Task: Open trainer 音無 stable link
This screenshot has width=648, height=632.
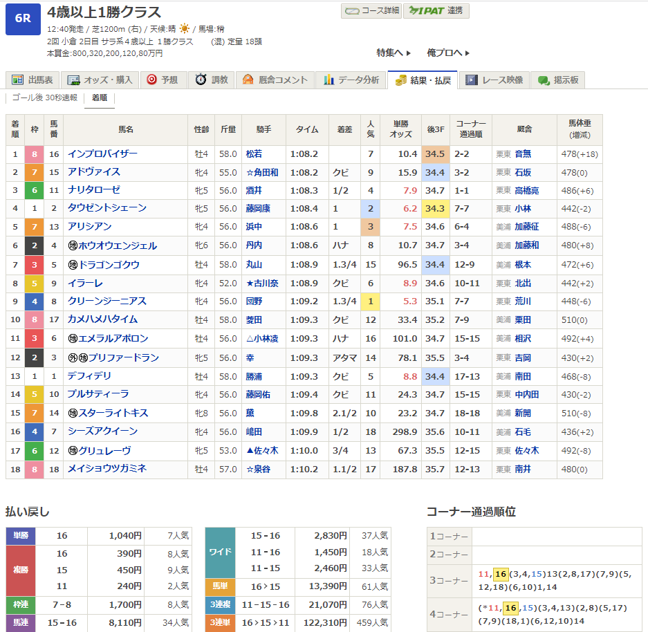Action: pyautogui.click(x=522, y=154)
